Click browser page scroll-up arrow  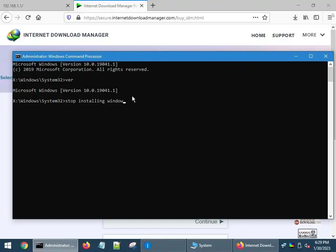[x=333, y=27]
